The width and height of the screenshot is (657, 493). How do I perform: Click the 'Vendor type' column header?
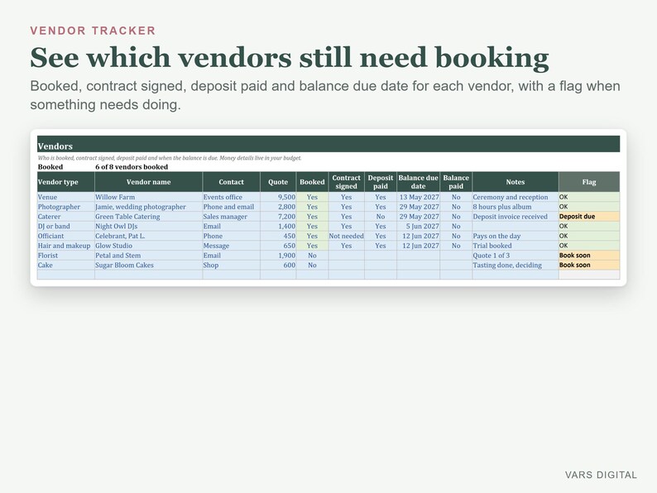[x=66, y=182]
